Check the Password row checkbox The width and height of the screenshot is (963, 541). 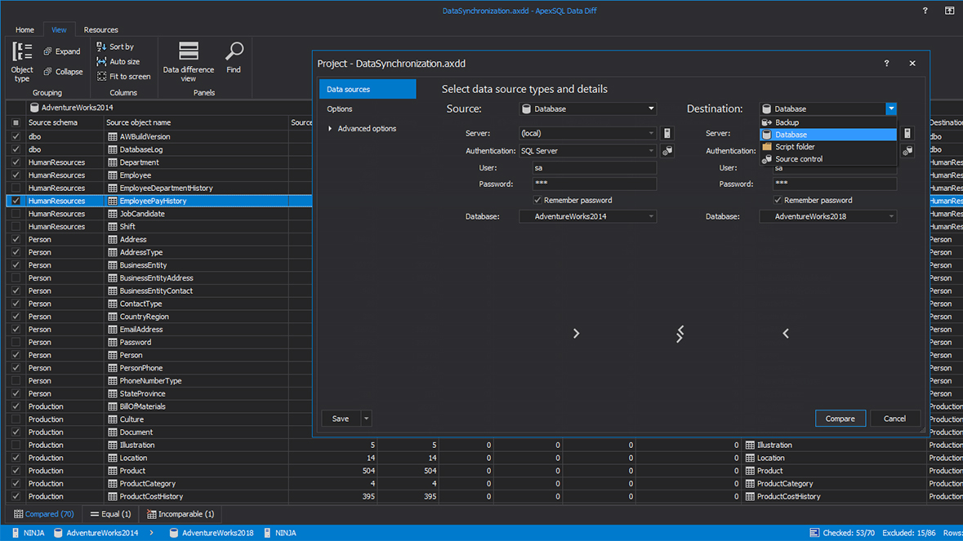[x=16, y=342]
